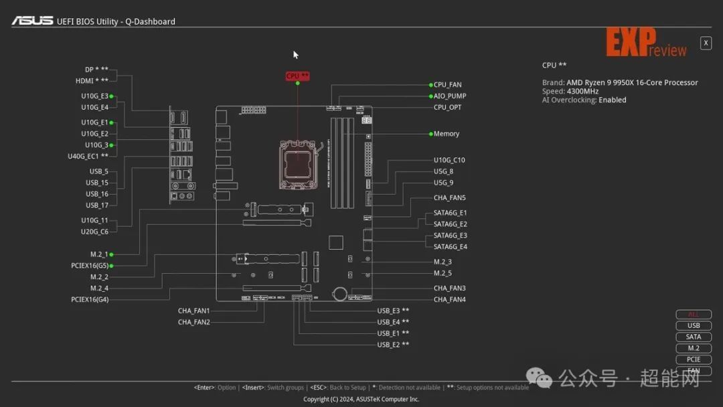The width and height of the screenshot is (723, 407).
Task: Click the chipset square on the diagram
Action: (x=335, y=242)
